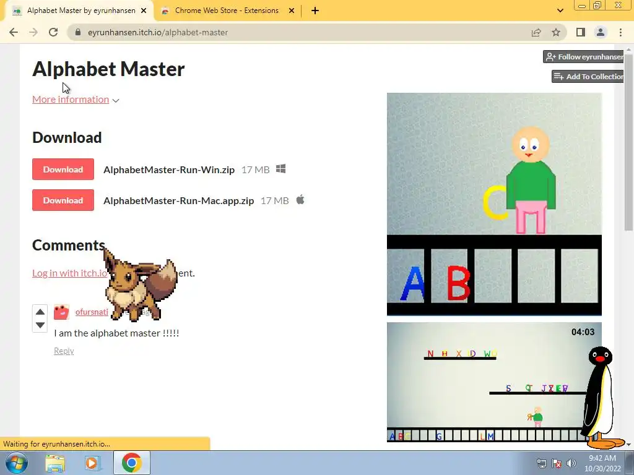
Task: Open the volume control in the tray
Action: pos(571,463)
